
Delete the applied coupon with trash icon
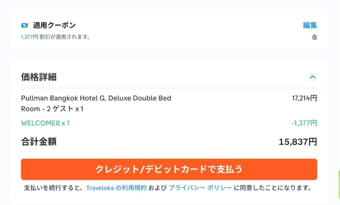click(x=314, y=37)
